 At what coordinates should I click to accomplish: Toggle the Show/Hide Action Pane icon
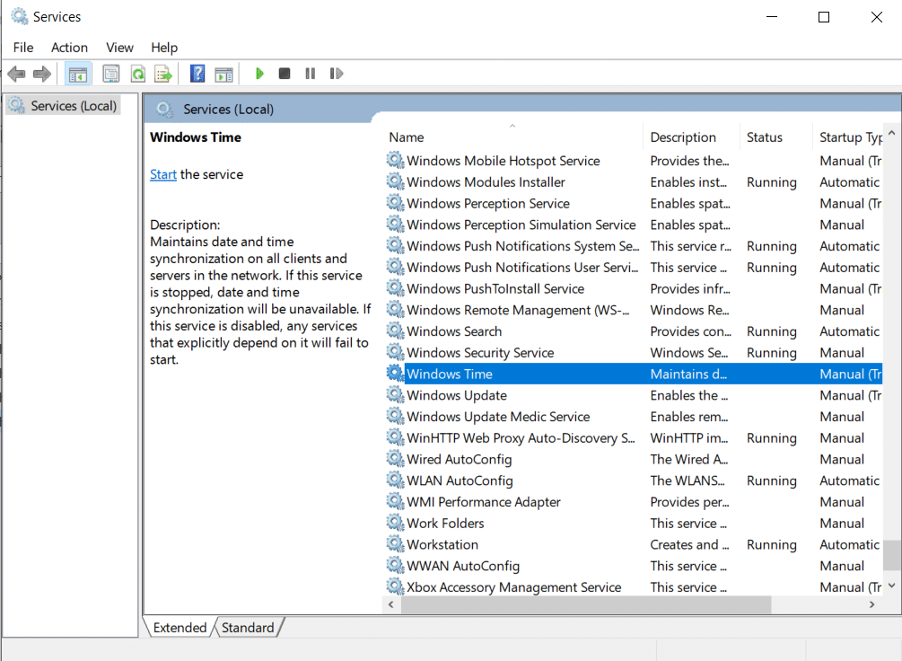tap(223, 74)
